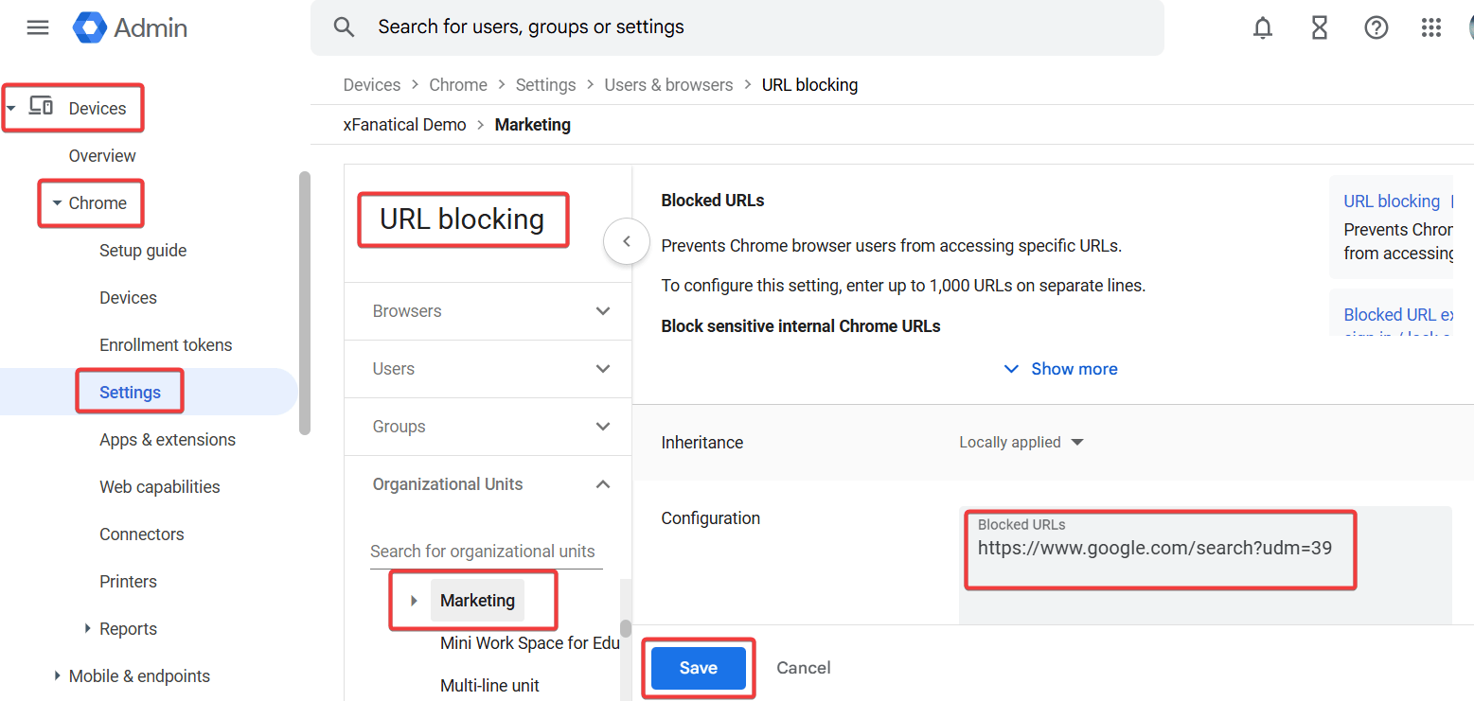This screenshot has width=1474, height=701.
Task: Click Search for organizational units field
Action: [x=486, y=551]
